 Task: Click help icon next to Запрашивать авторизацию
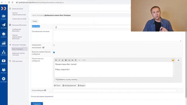pos(44,48)
